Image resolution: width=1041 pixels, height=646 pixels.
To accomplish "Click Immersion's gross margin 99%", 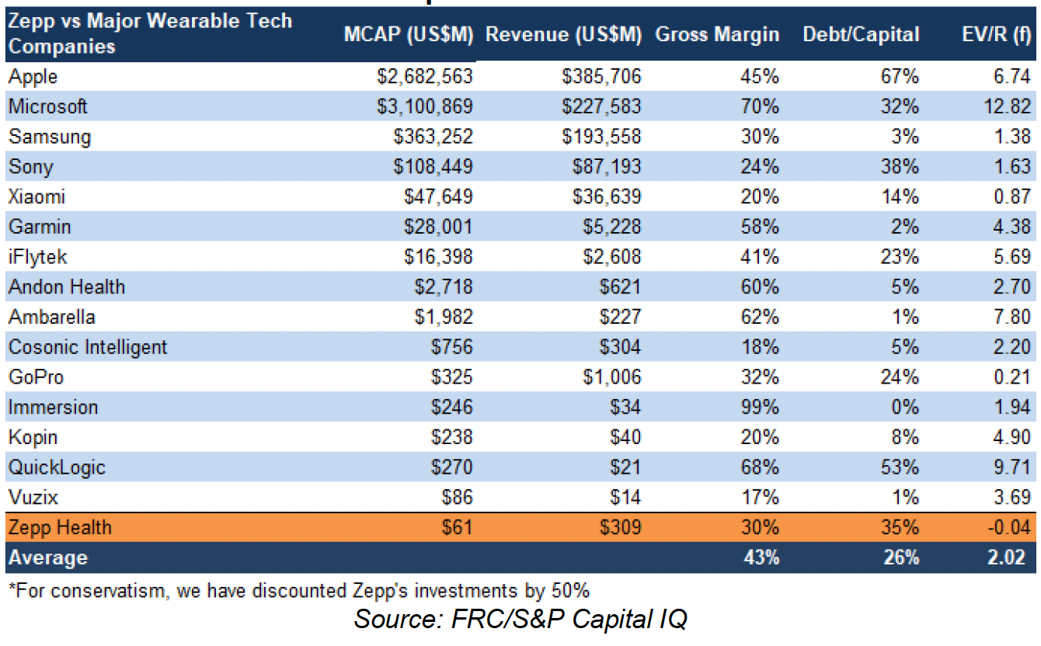I will (x=760, y=407).
